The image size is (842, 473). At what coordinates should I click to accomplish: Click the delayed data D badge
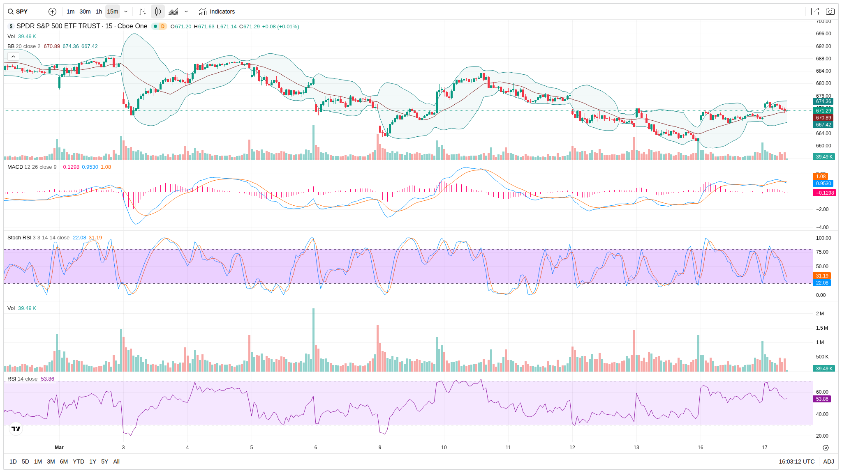163,26
